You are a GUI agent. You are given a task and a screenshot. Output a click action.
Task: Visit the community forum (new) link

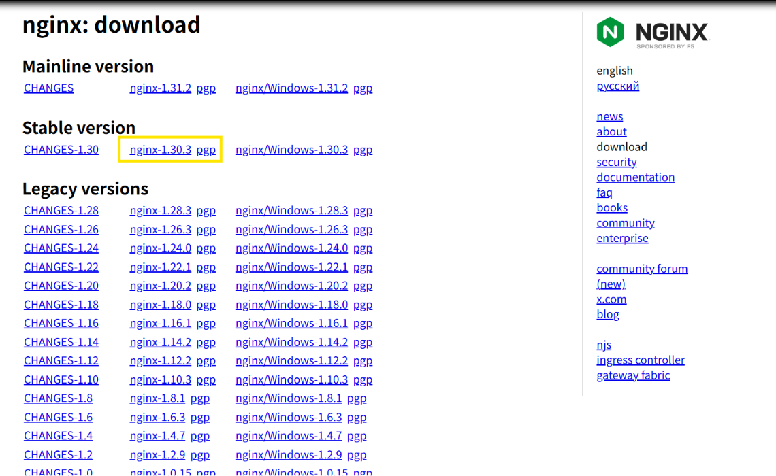pos(642,276)
